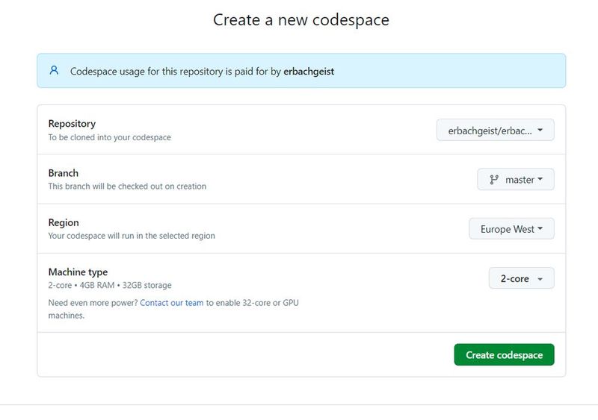Click 'Your codespace will run in the selected region'
598x420 pixels.
tap(132, 236)
